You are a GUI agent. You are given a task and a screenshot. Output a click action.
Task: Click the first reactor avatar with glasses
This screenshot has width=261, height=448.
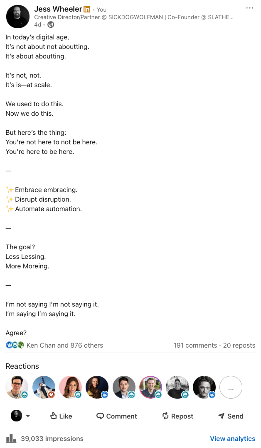pos(17,387)
